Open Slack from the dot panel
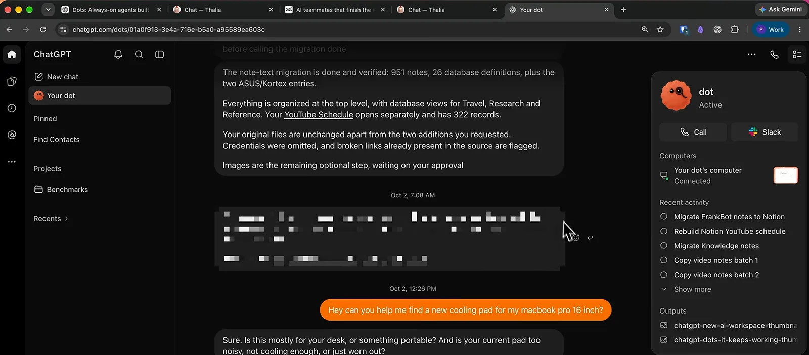 [x=765, y=132]
